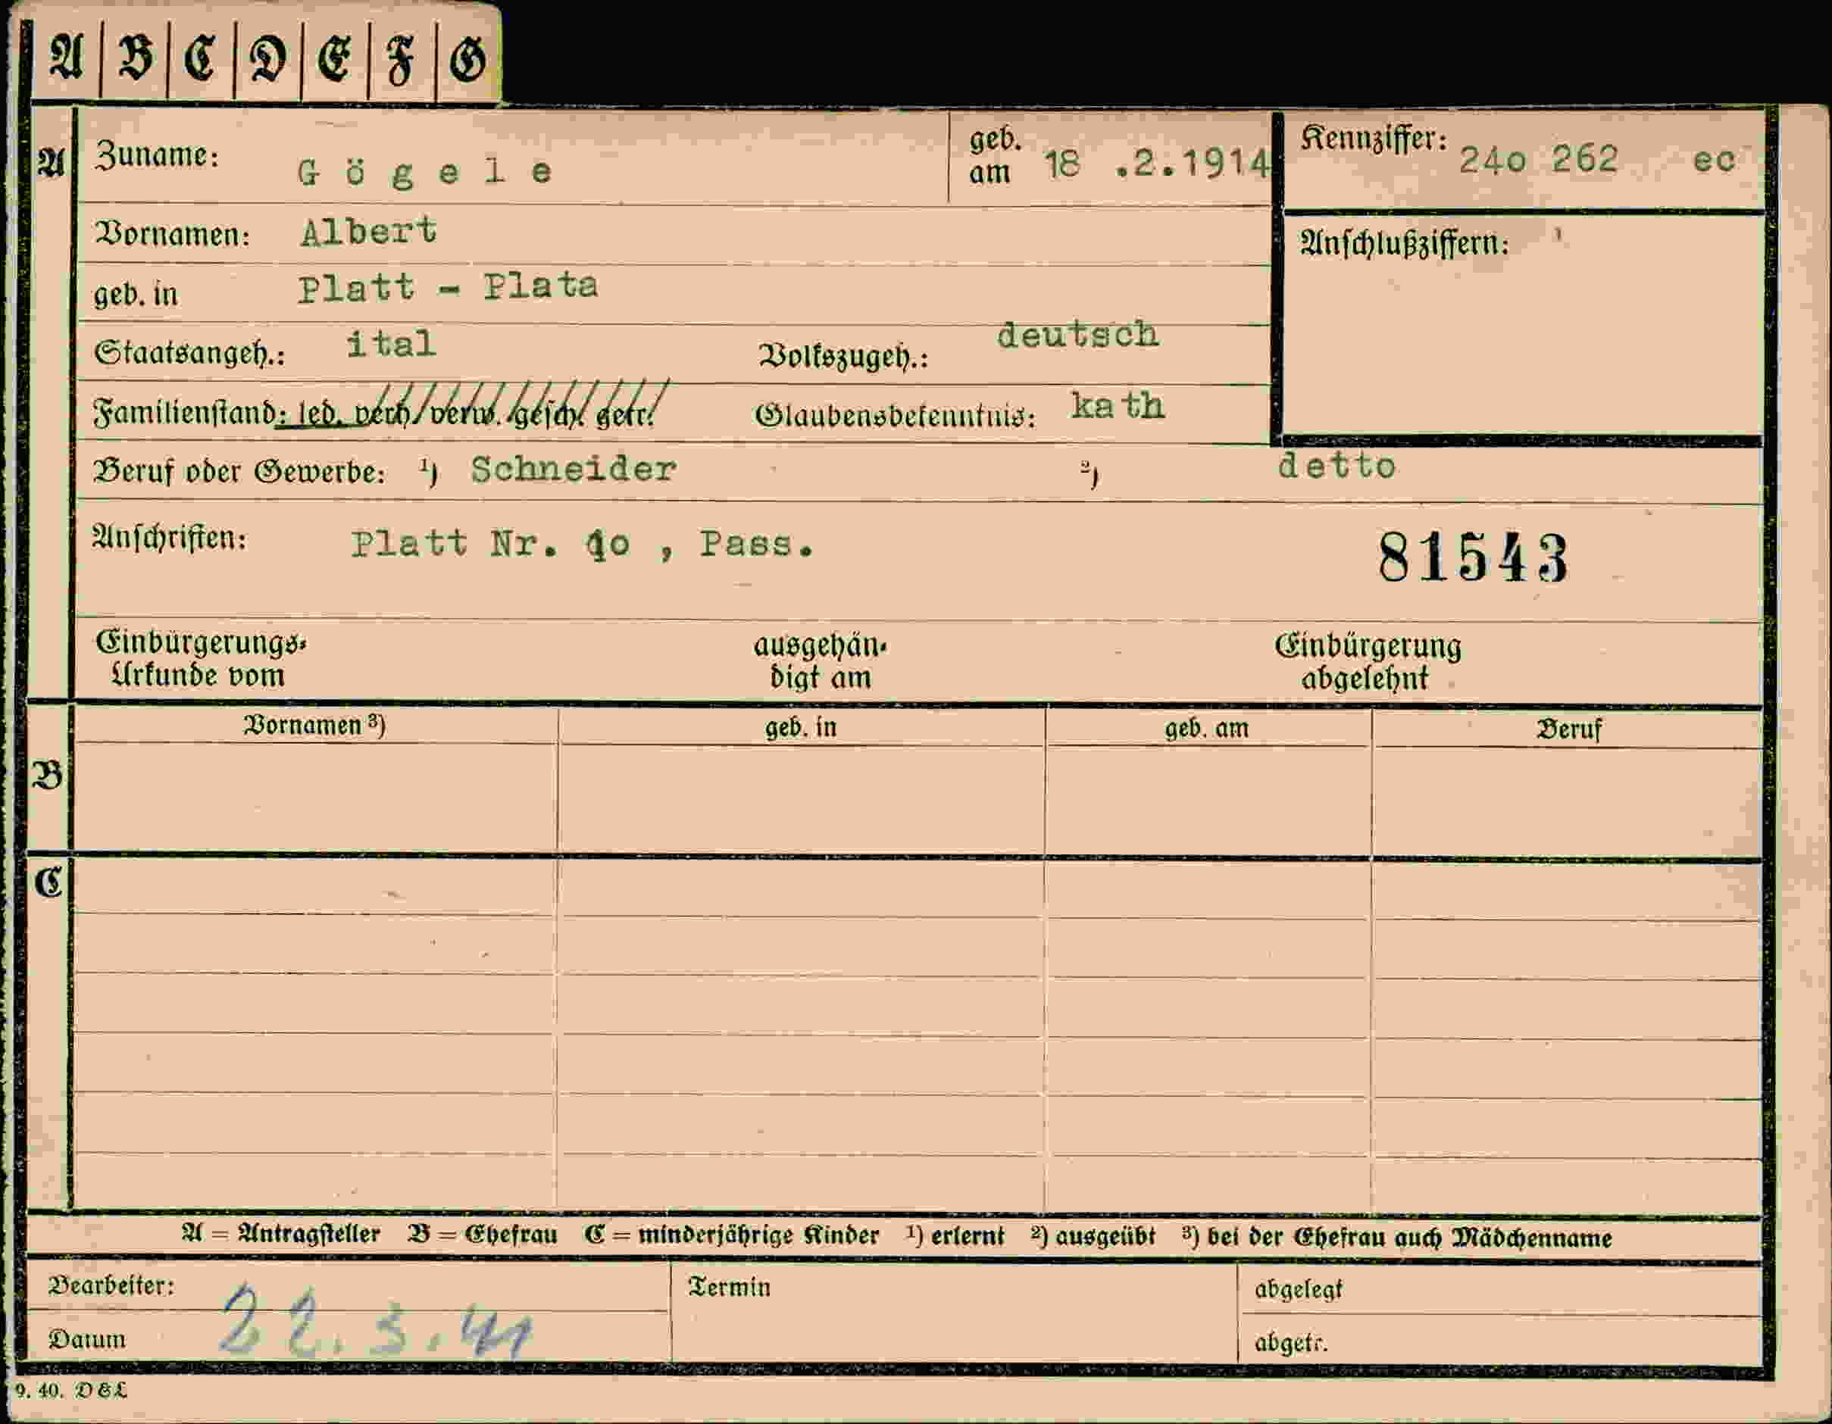Click the Termin label

[729, 1288]
